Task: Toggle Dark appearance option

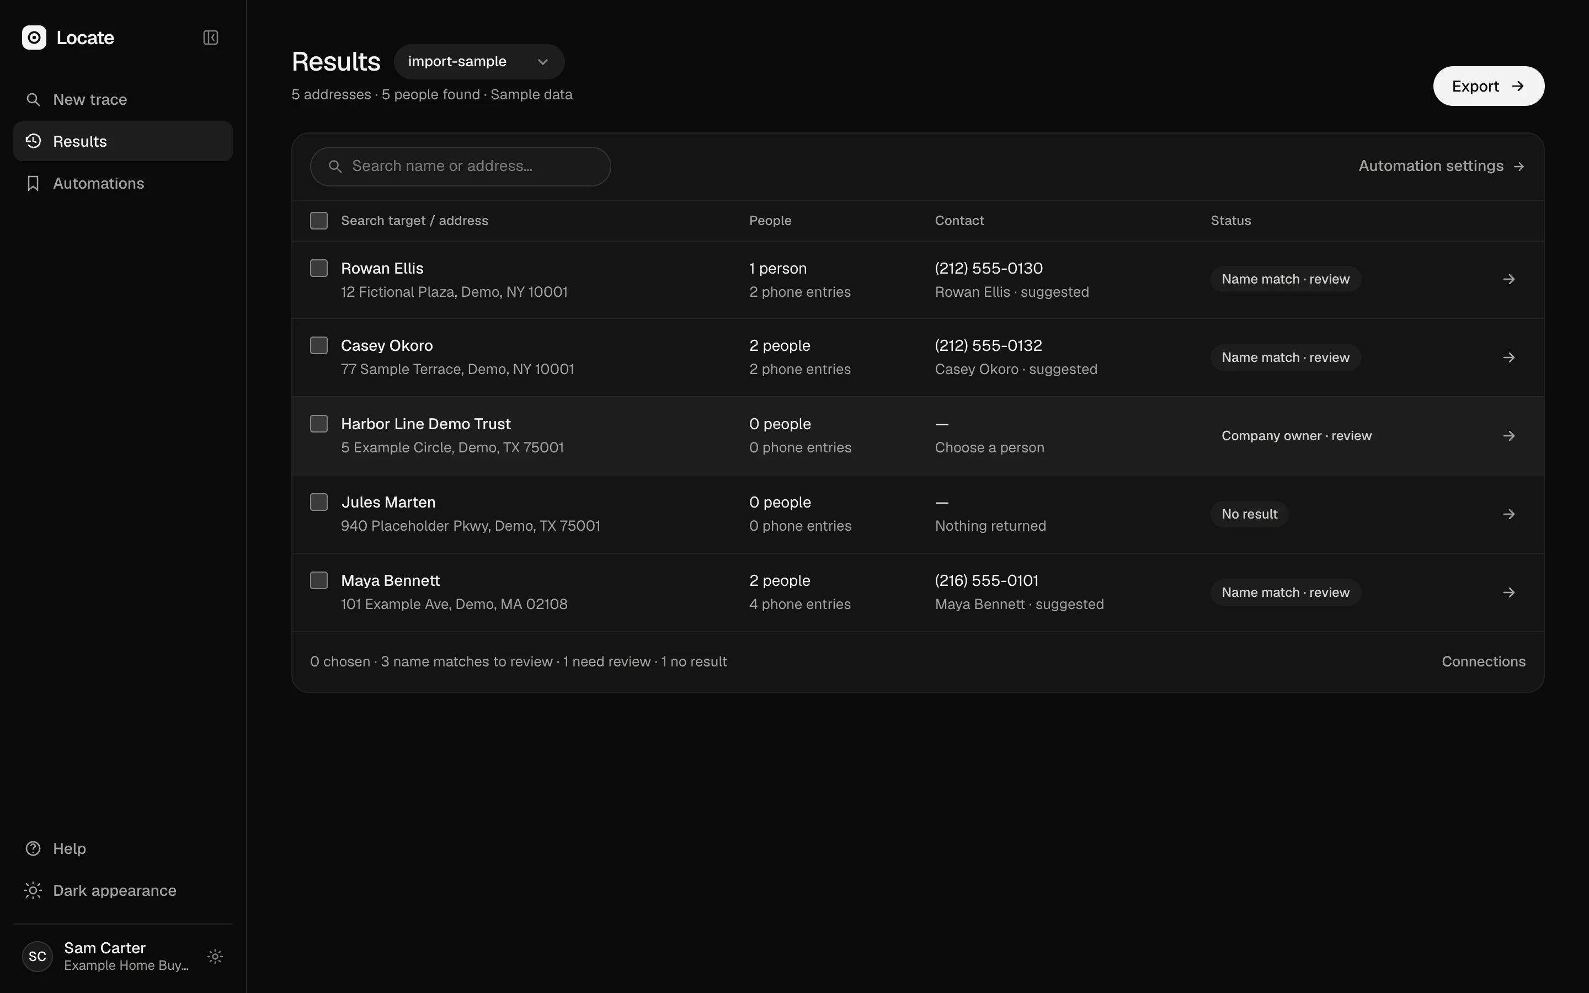Action: (x=123, y=890)
